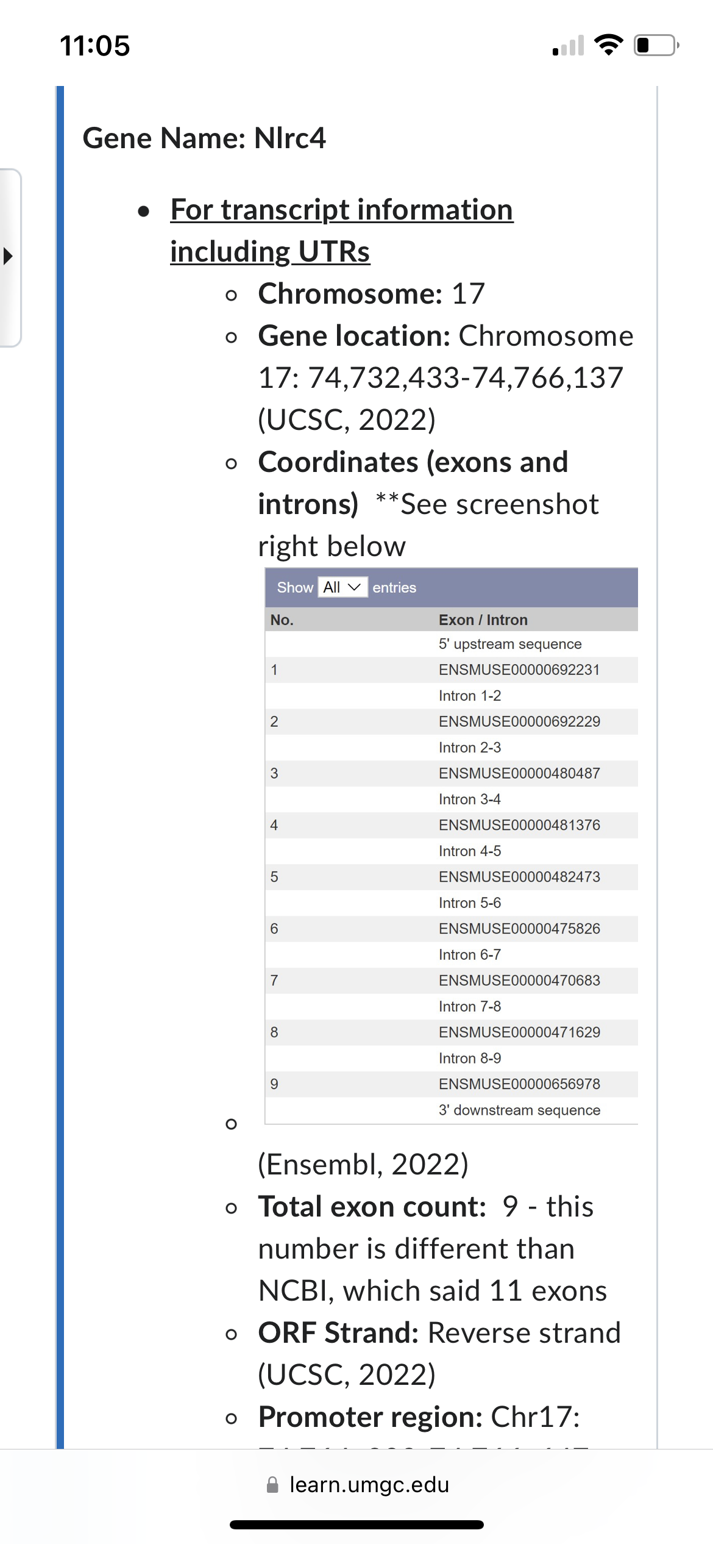
Task: Select the 'Intron 1-2' table row
Action: [452, 696]
